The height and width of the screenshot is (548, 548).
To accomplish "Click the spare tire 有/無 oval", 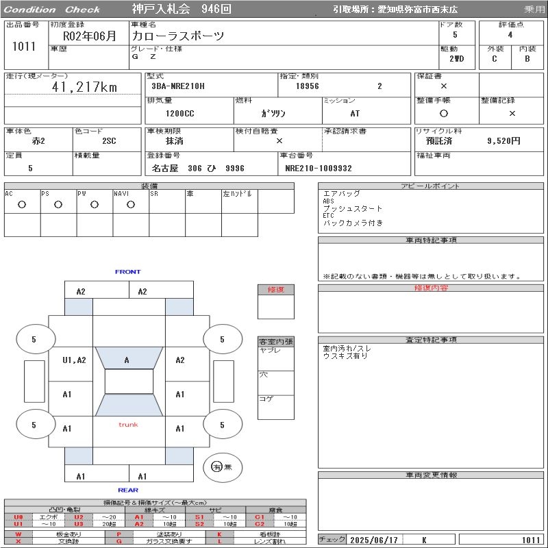I will coord(221,466).
